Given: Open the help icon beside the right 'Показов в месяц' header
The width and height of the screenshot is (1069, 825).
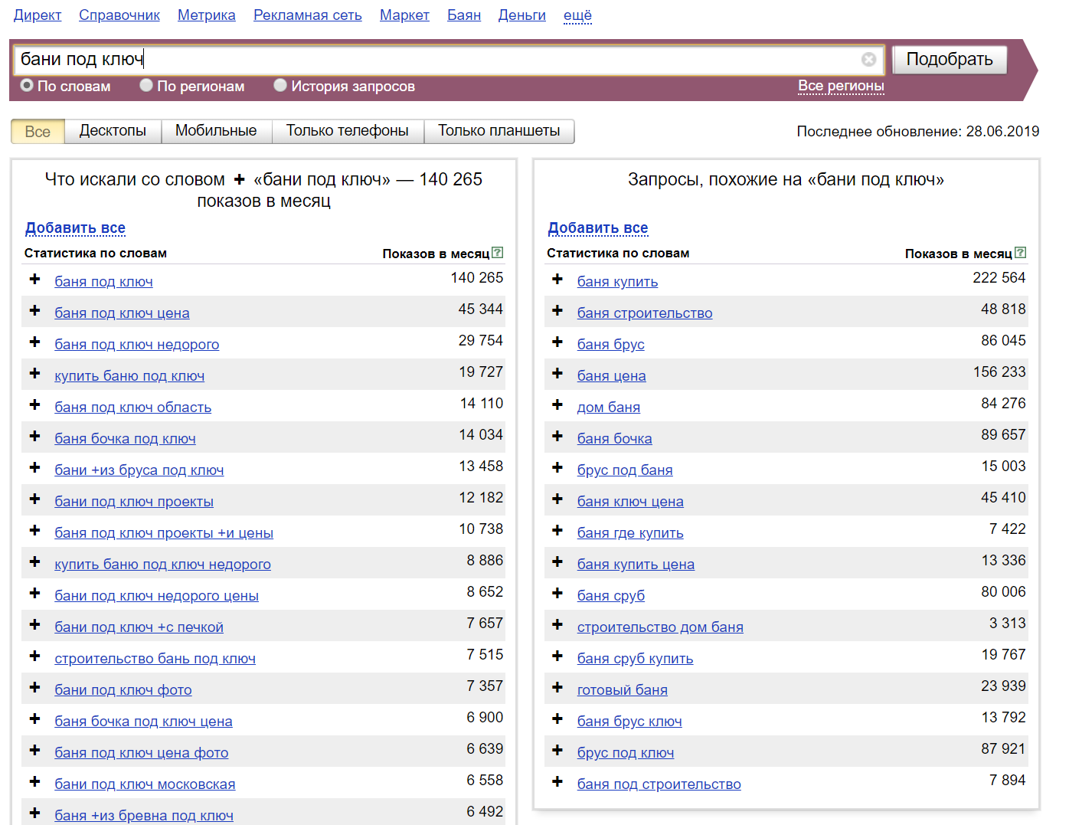Looking at the screenshot, I should [x=1020, y=252].
